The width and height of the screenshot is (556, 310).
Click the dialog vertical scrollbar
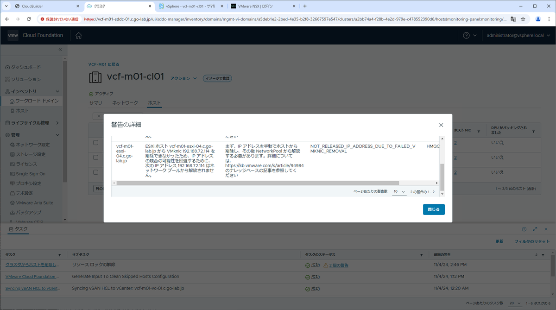click(x=442, y=177)
